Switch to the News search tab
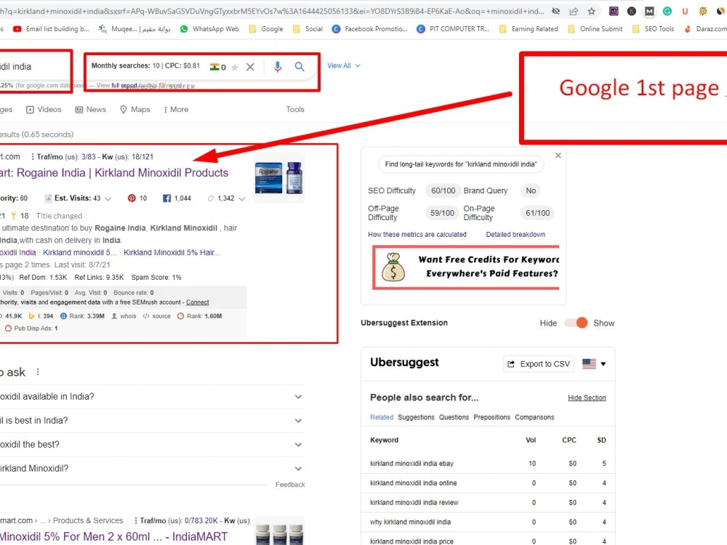 point(90,110)
